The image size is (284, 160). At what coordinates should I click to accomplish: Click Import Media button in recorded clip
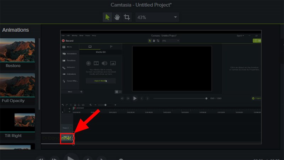pyautogui.click(x=101, y=81)
